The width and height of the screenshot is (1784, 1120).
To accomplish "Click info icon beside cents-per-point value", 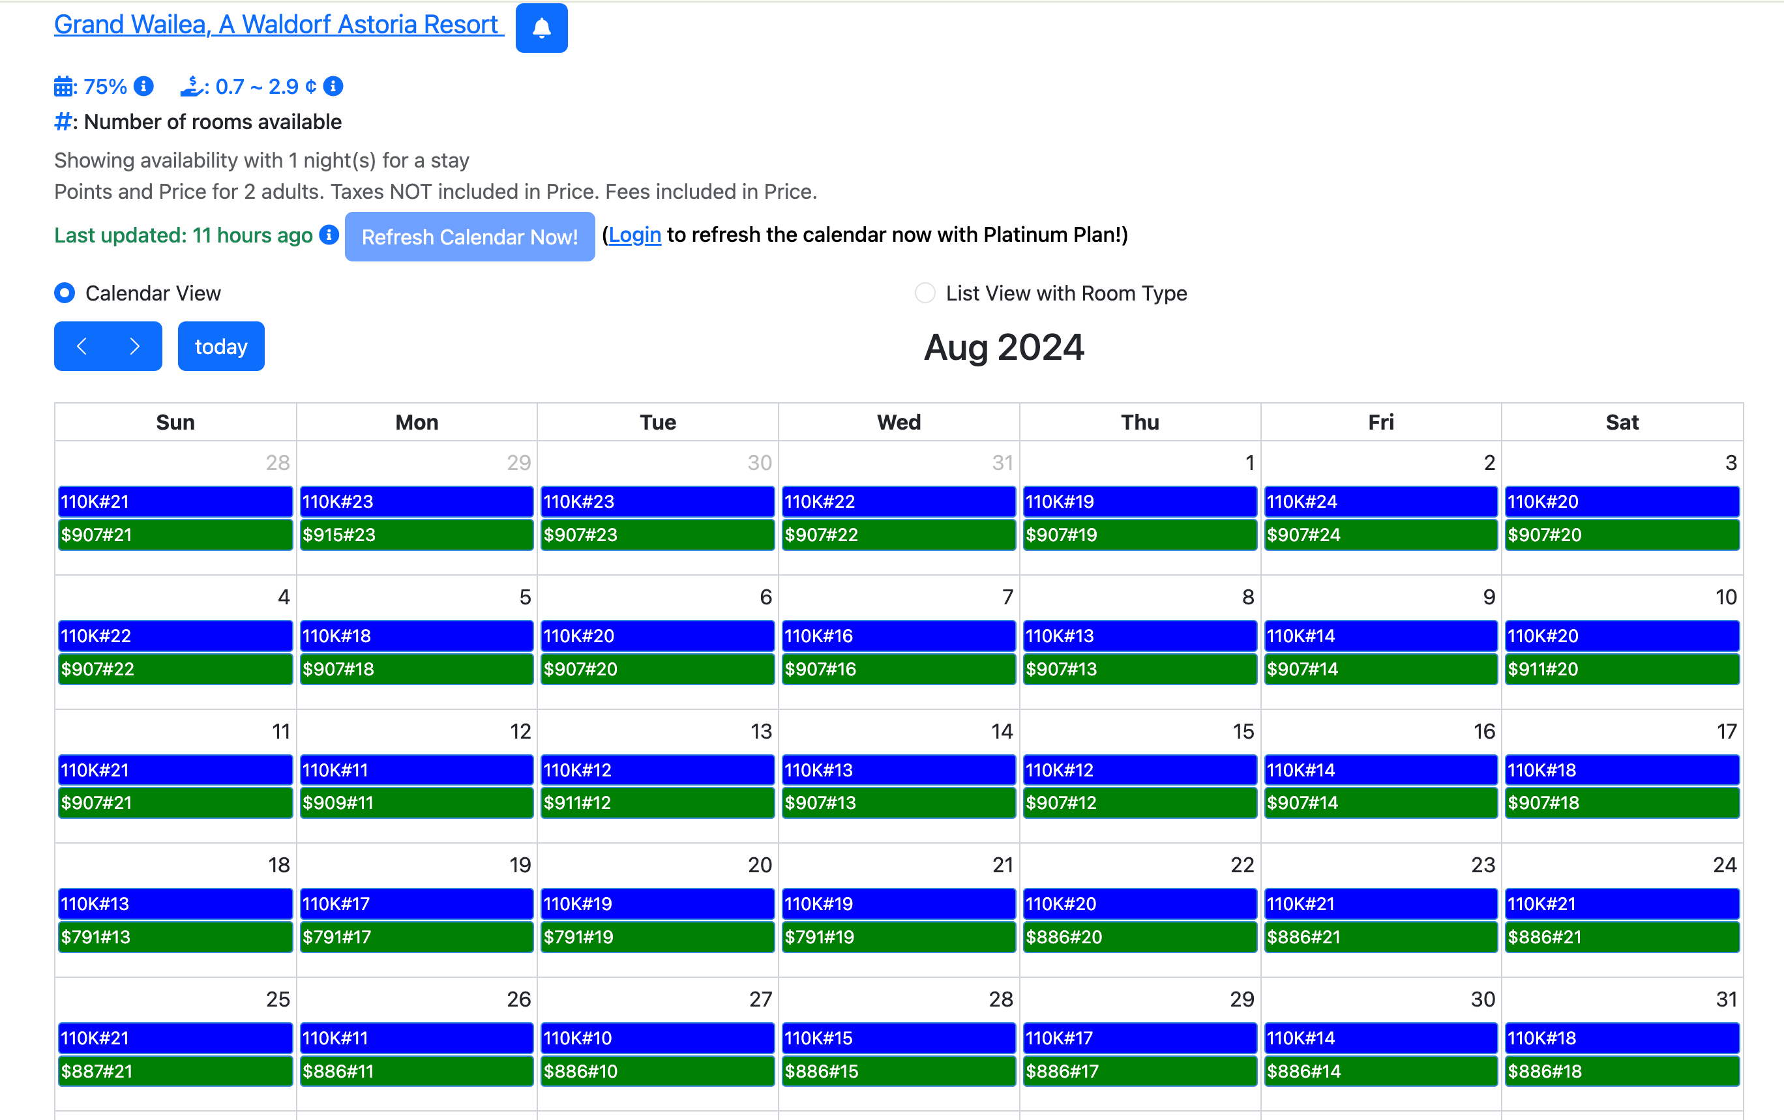I will pyautogui.click(x=333, y=86).
